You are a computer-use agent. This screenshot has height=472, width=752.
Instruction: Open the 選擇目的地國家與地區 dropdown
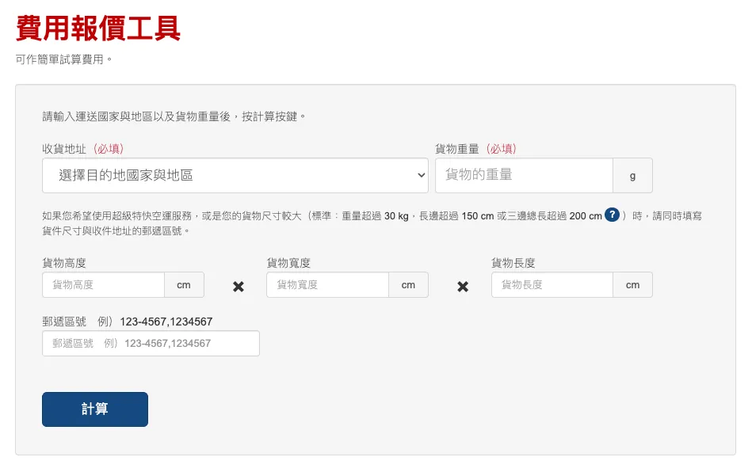pyautogui.click(x=235, y=176)
